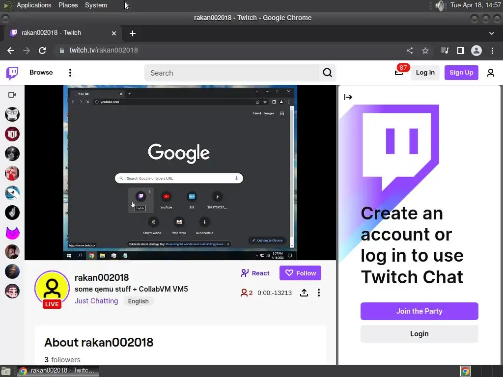
Task: Open the Chrome three-dot menu
Action: [492, 51]
